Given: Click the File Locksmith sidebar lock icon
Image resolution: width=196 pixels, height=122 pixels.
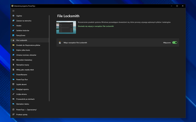Looking at the screenshot, I should pos(13,40).
